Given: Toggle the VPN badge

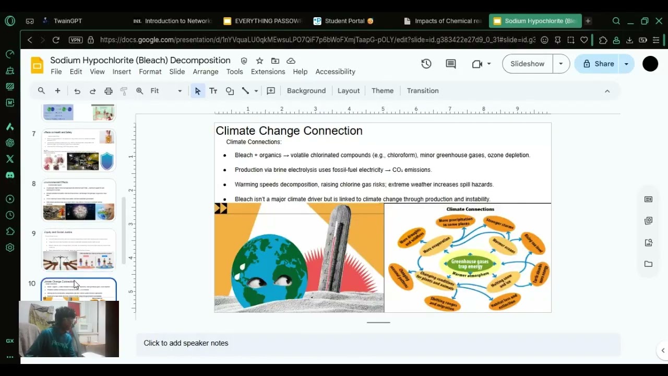Looking at the screenshot, I should 76,40.
